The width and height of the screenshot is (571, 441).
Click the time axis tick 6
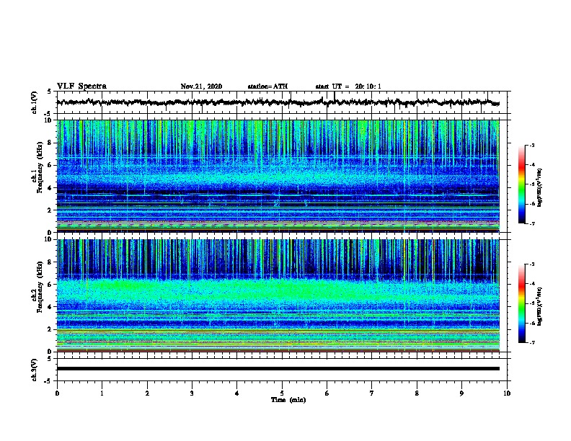(x=327, y=393)
